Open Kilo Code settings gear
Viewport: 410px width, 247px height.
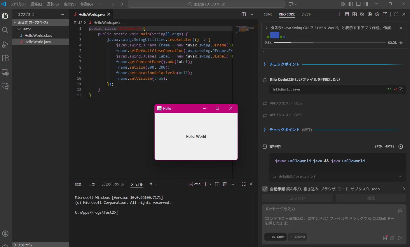pos(377,14)
